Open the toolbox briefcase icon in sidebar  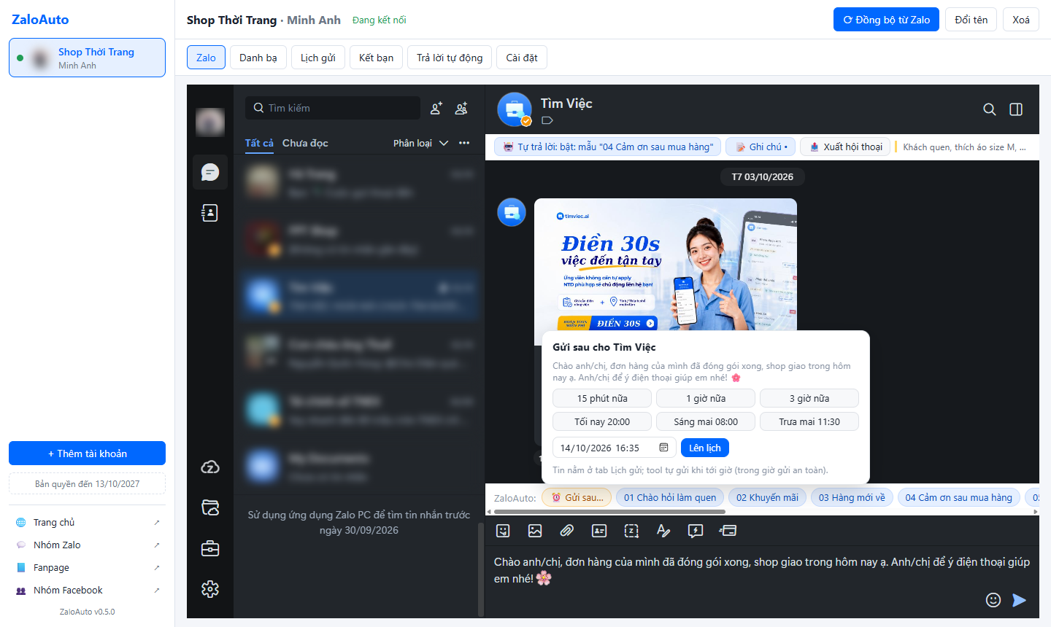(210, 548)
